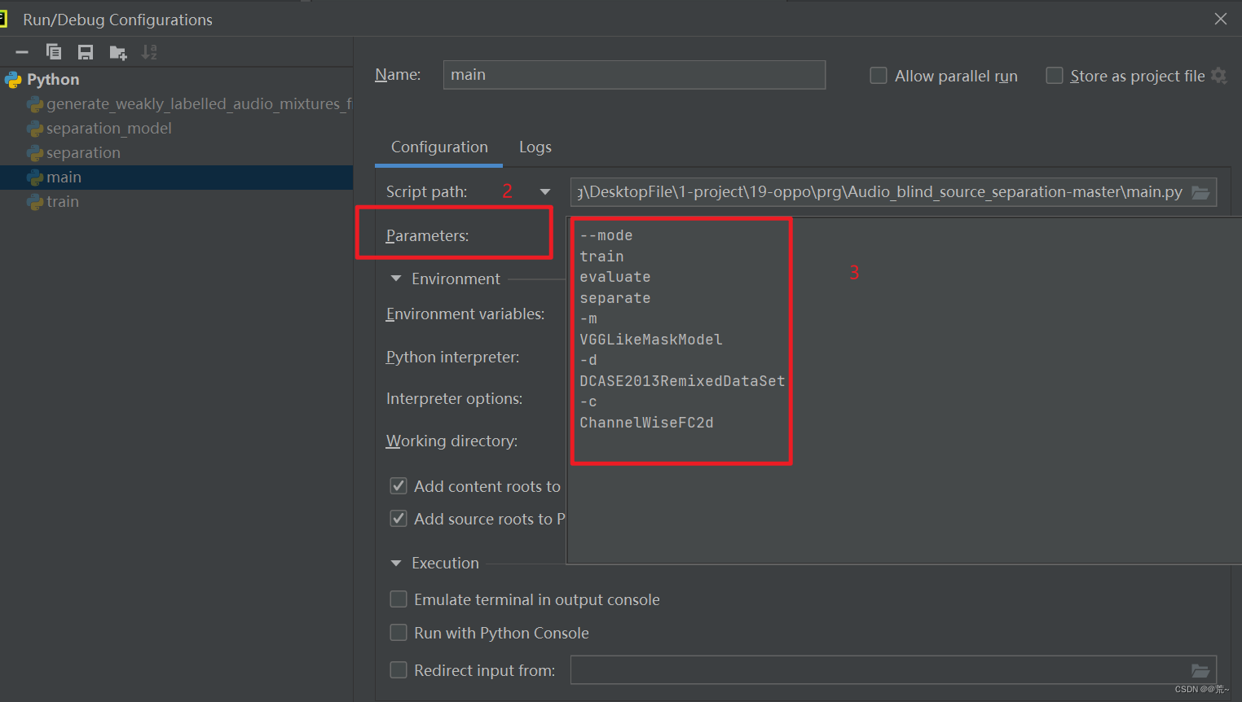Switch to the Logs tab

535,147
